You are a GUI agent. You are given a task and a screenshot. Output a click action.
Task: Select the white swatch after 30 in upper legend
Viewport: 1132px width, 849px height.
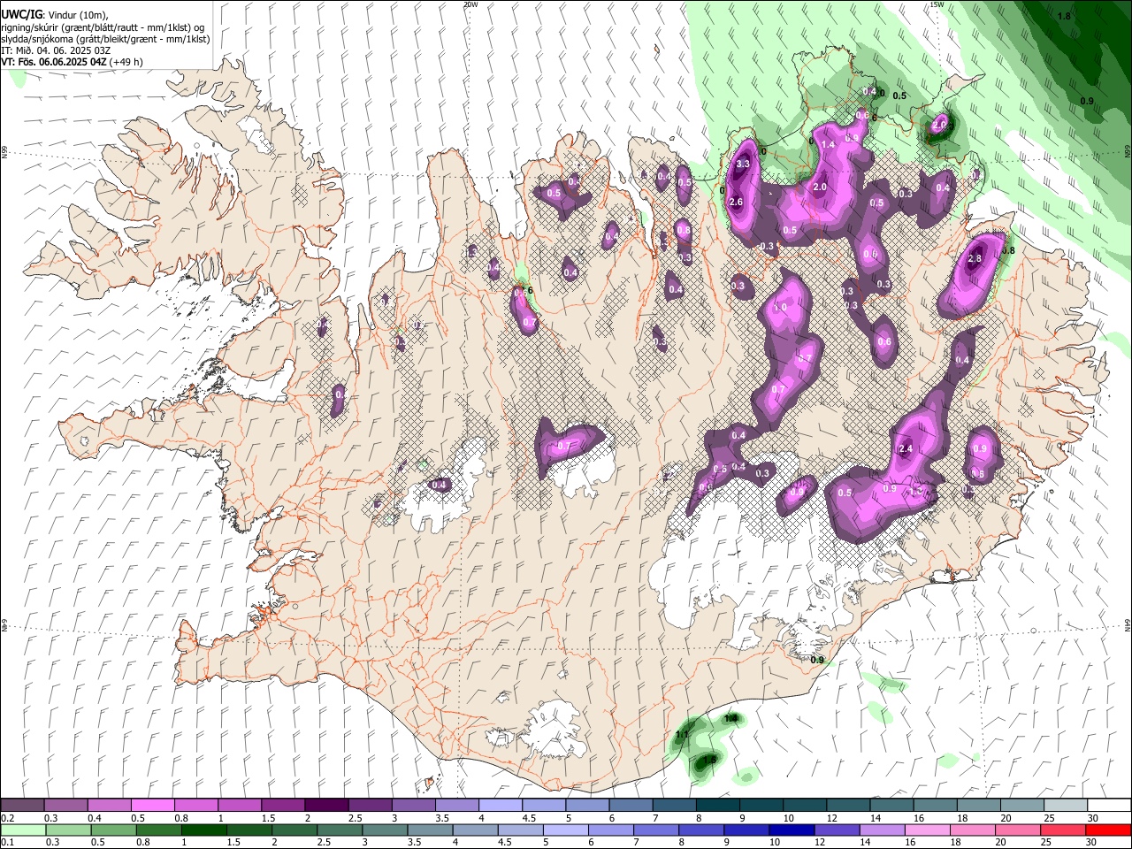click(x=1108, y=805)
